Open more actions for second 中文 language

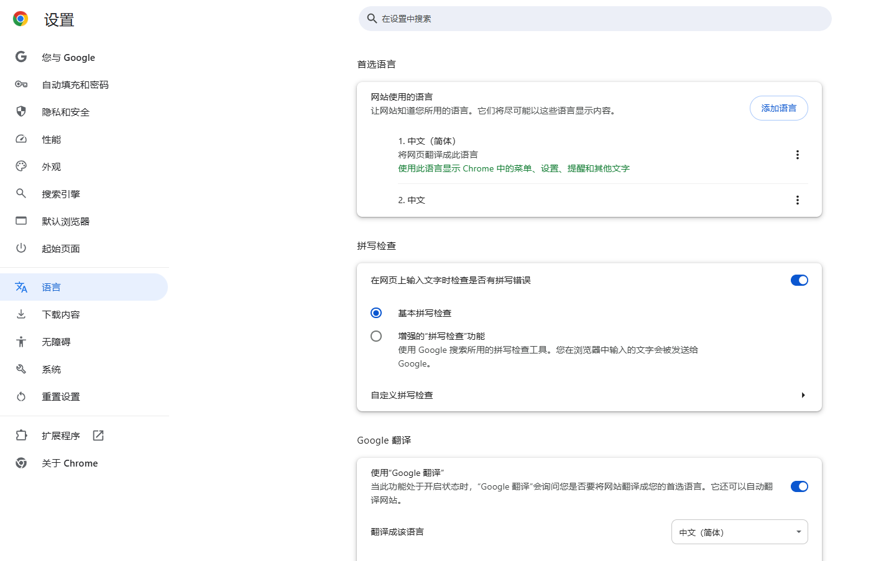click(798, 200)
